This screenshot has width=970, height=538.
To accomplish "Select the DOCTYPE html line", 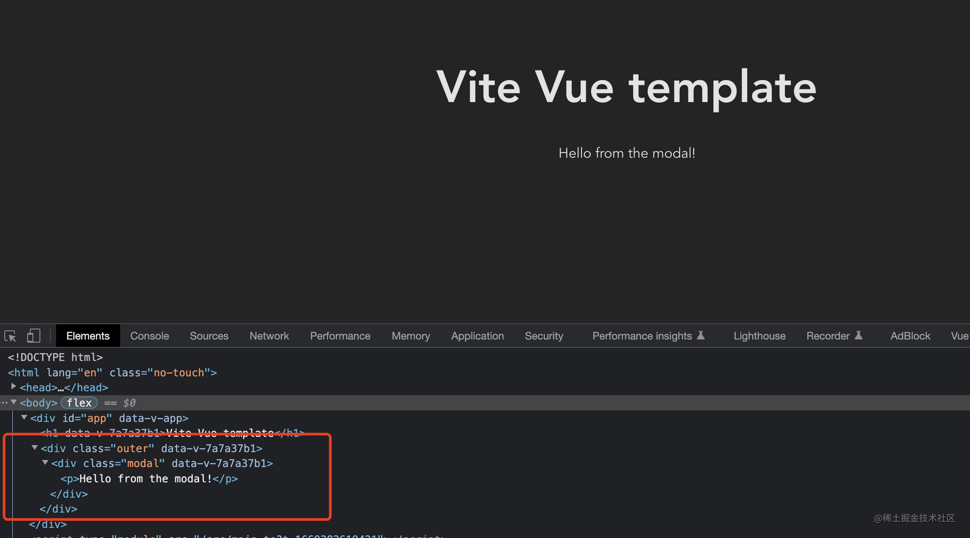I will (x=55, y=357).
